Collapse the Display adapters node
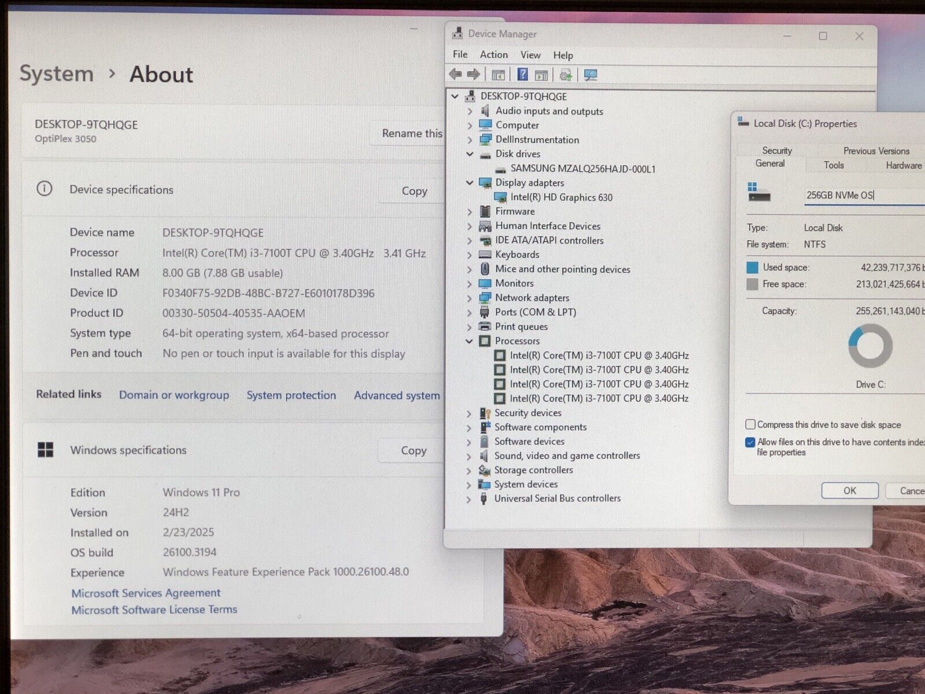 tap(469, 183)
